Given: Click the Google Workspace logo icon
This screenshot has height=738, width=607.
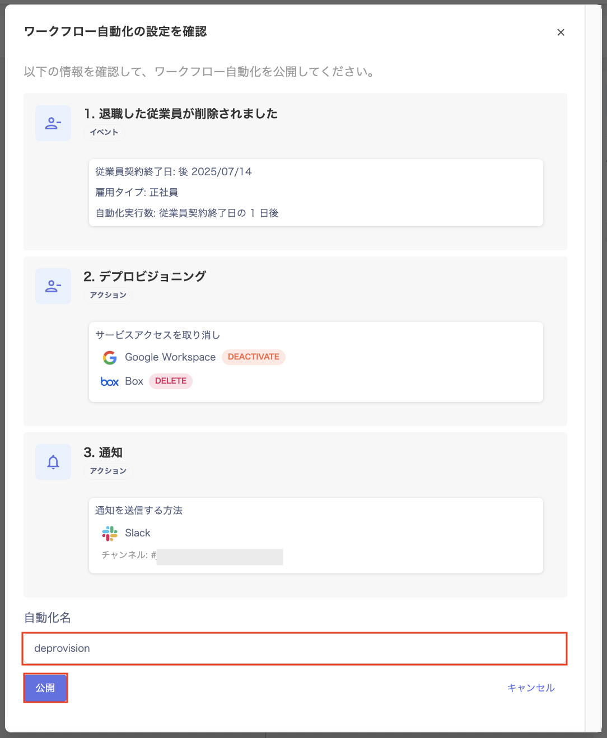Looking at the screenshot, I should coord(110,357).
